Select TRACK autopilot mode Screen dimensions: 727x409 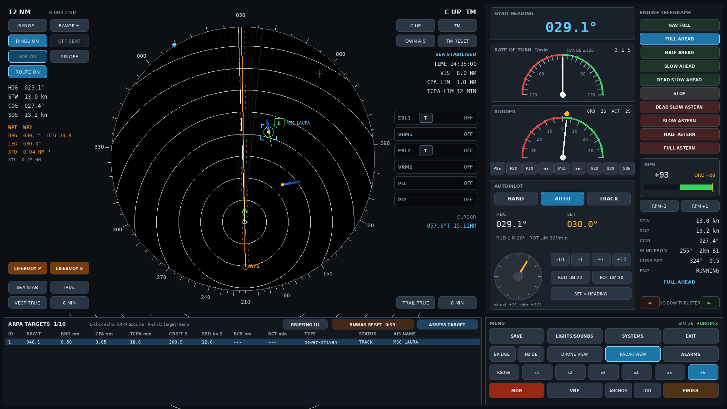(608, 199)
